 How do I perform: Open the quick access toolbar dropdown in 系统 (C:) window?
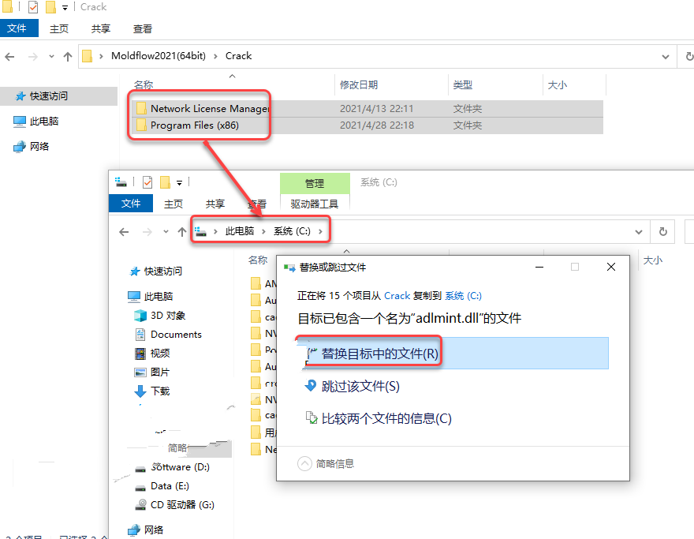point(179,182)
